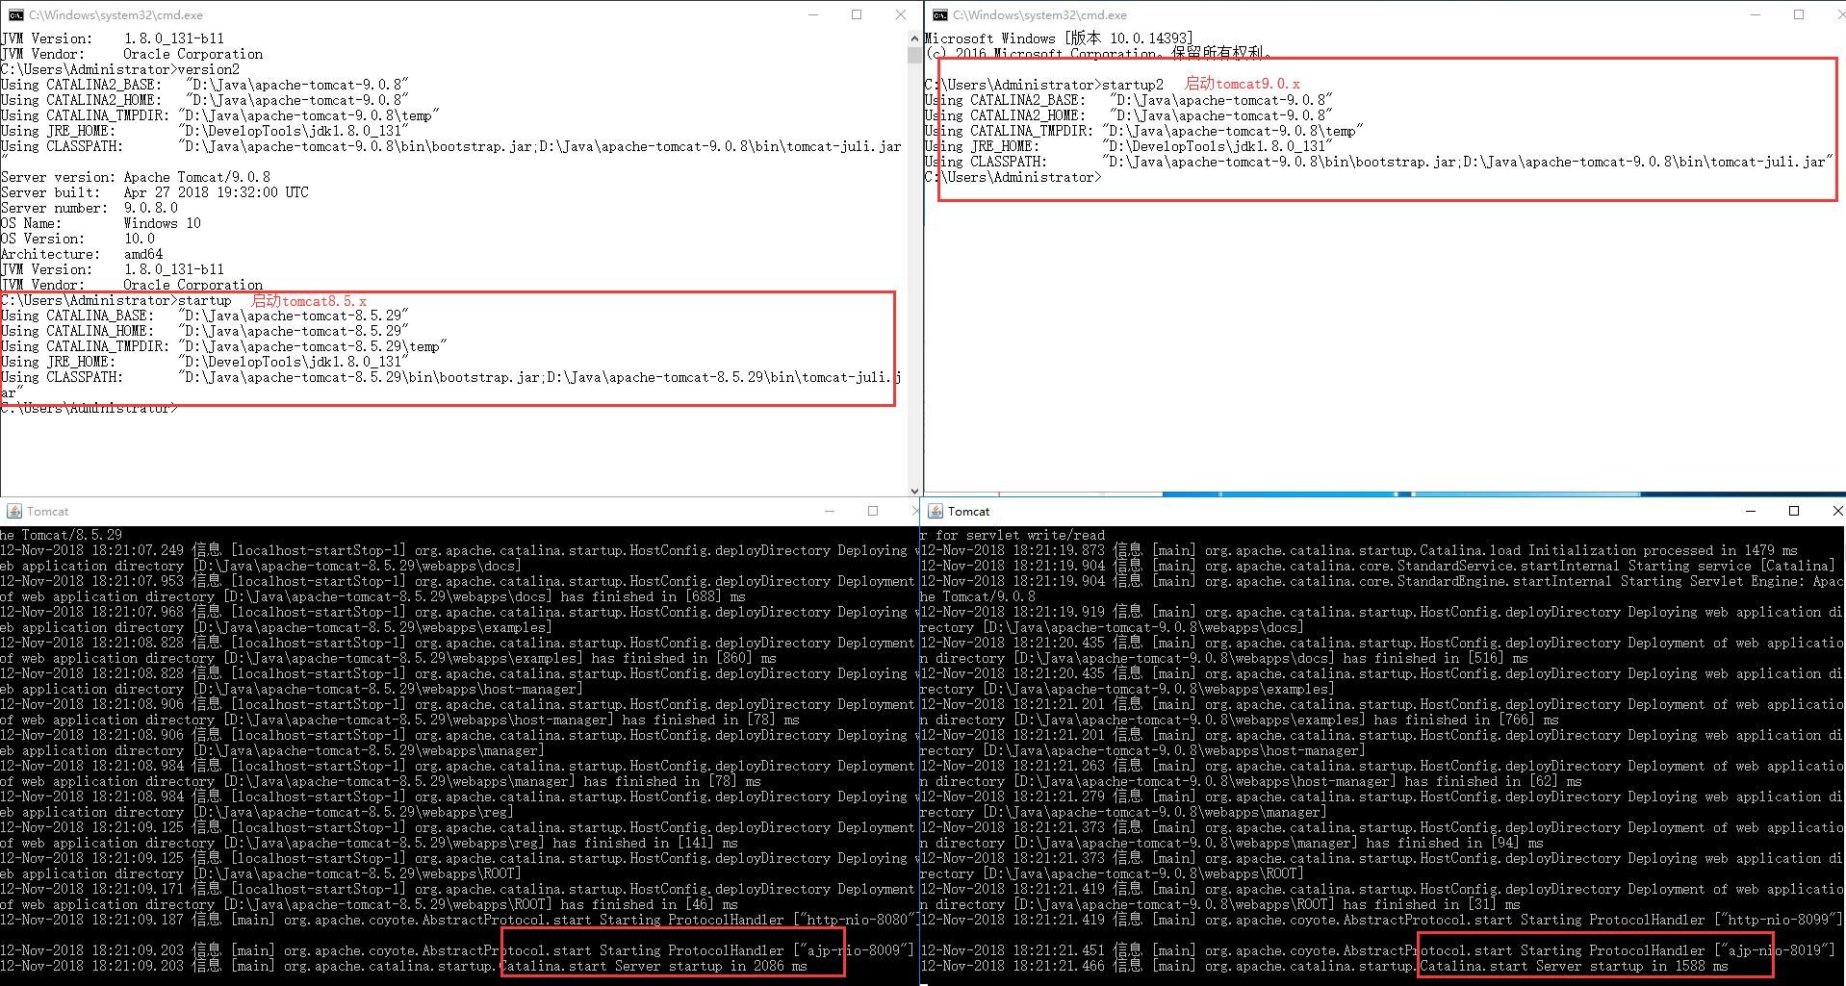The width and height of the screenshot is (1846, 986).
Task: Click the cmd icon in top-left window title bar
Action: pos(16,14)
